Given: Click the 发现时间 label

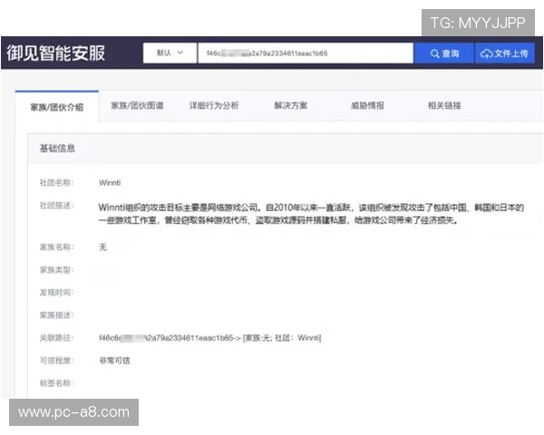Looking at the screenshot, I should click(x=56, y=292).
